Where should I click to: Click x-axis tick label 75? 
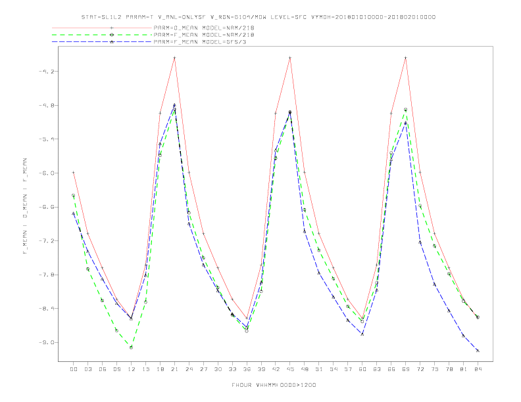click(x=434, y=369)
